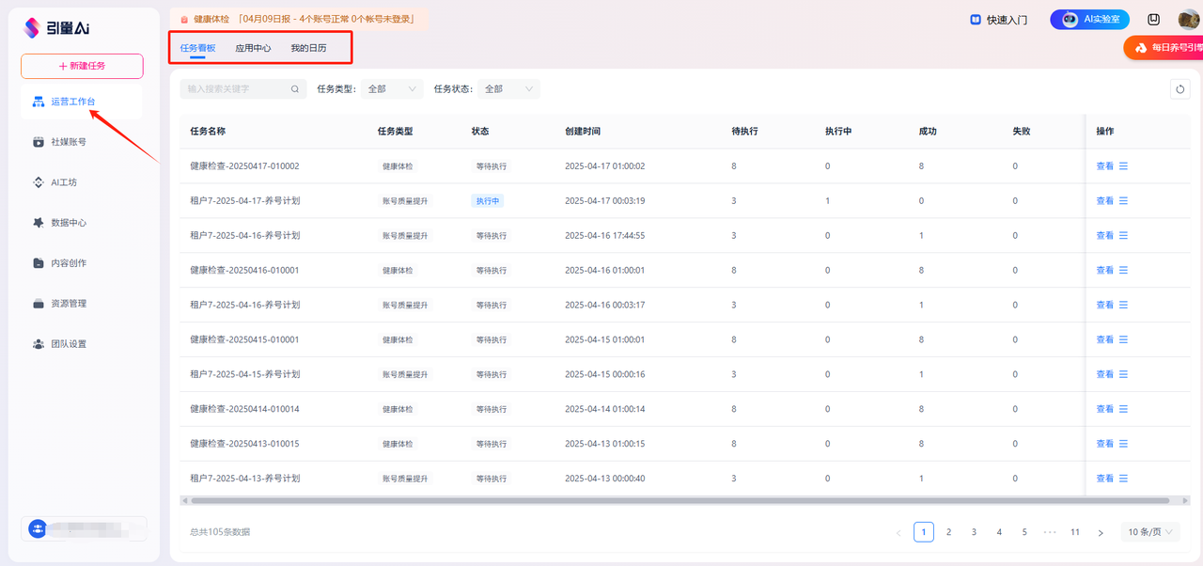
Task: Select pagination page 1
Action: (924, 532)
